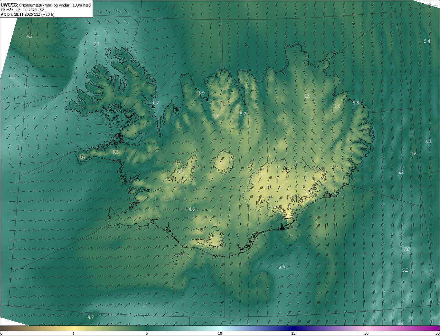The height and width of the screenshot is (336, 440).
Task: Select the VT valid time line
Action: tap(27, 14)
